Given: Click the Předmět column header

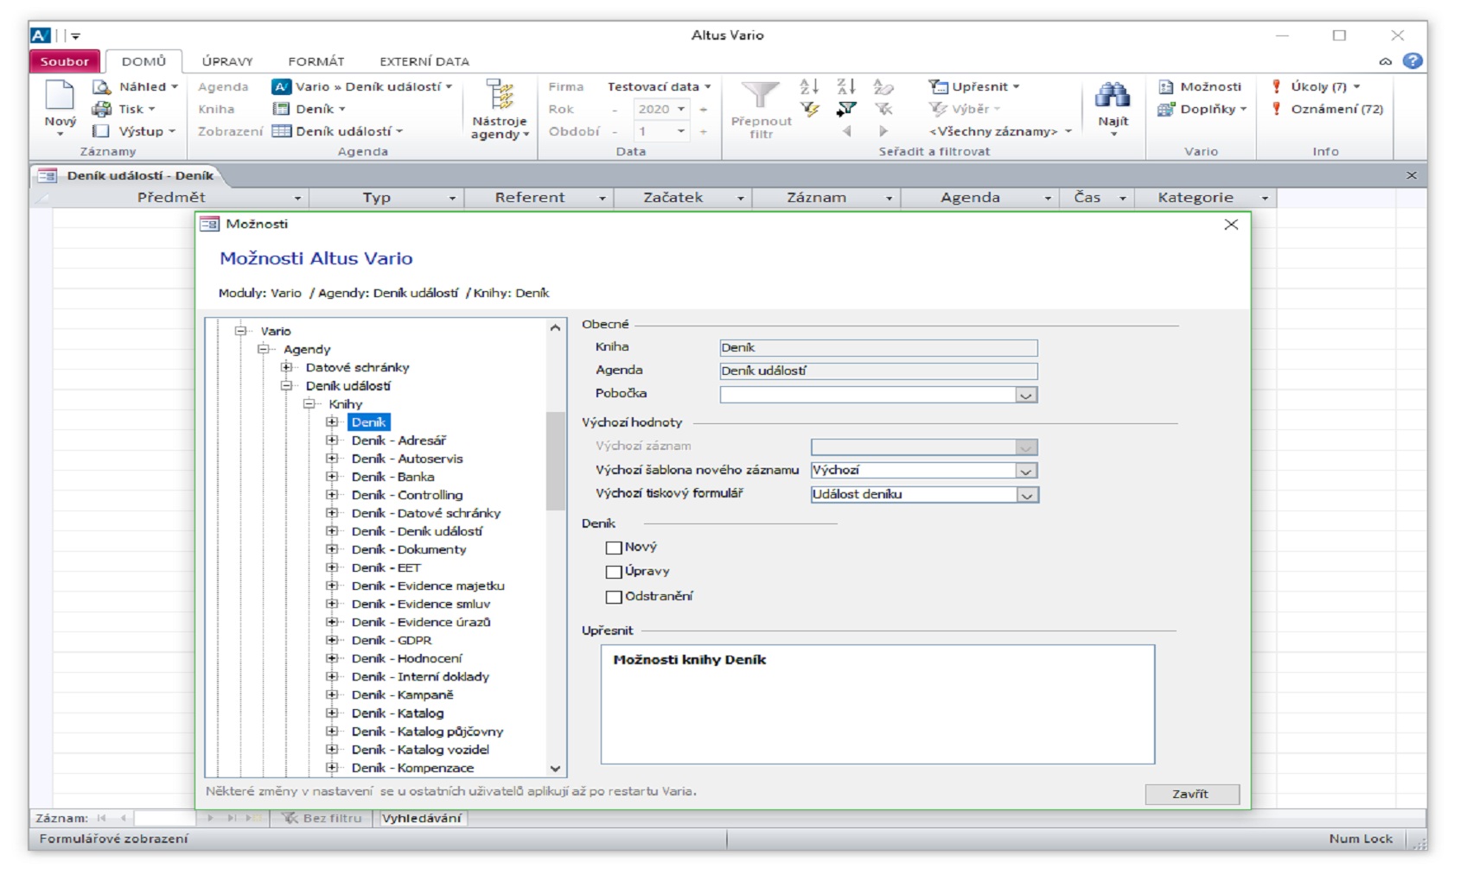Looking at the screenshot, I should [x=171, y=198].
